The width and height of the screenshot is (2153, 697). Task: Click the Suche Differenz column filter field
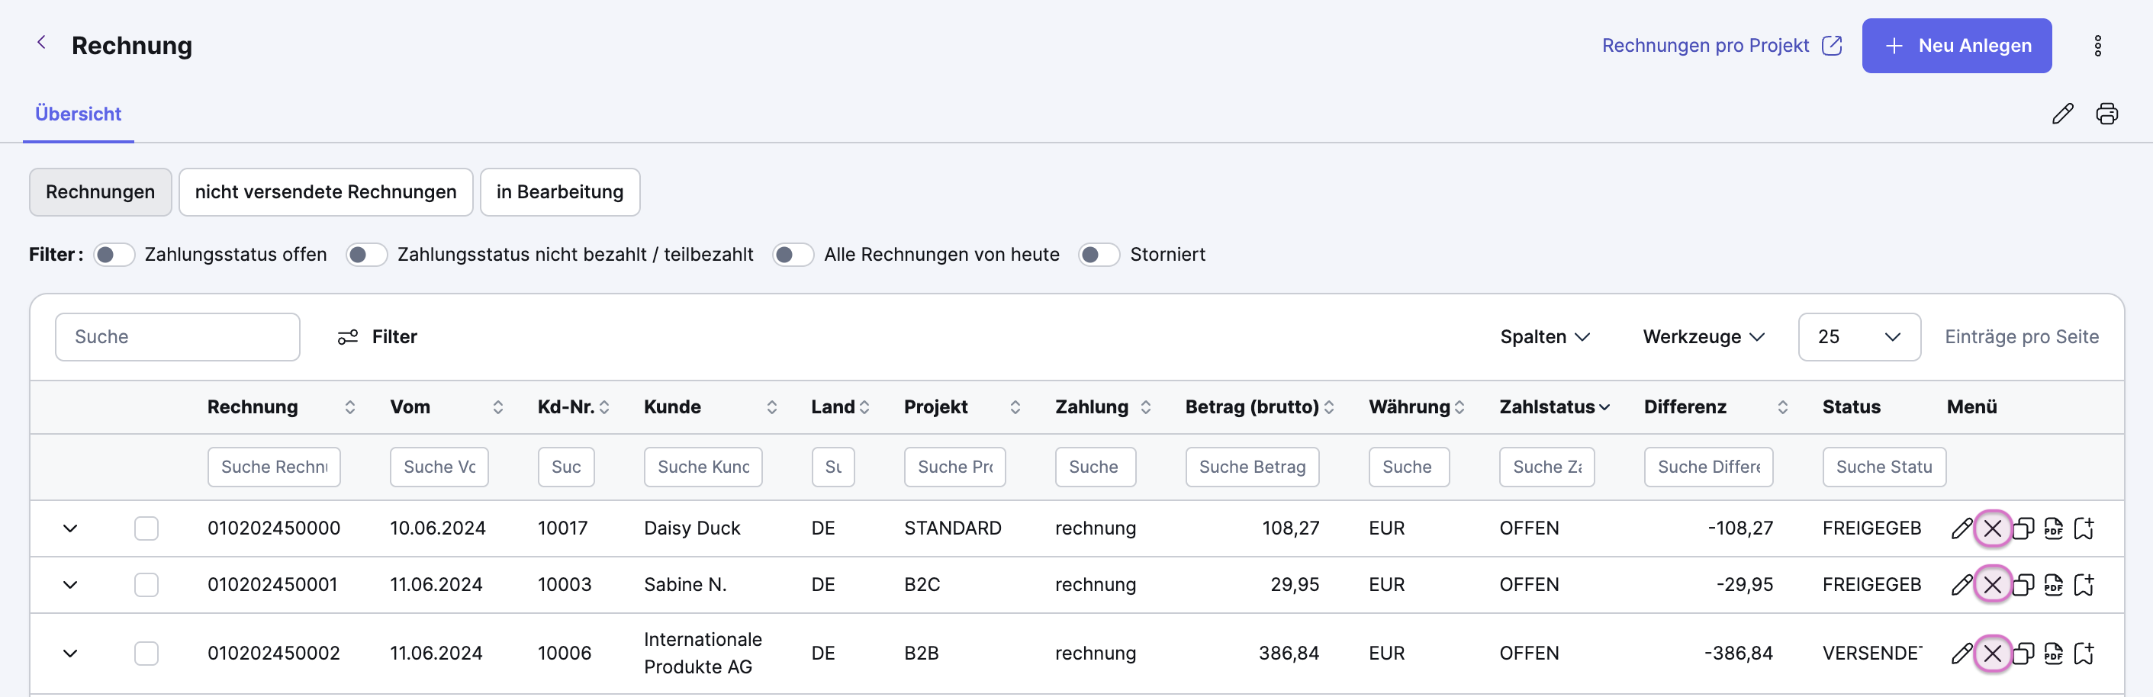coord(1708,467)
